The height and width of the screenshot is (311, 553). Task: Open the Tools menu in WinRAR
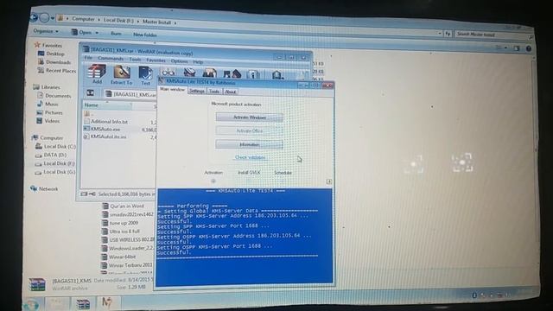(x=135, y=60)
